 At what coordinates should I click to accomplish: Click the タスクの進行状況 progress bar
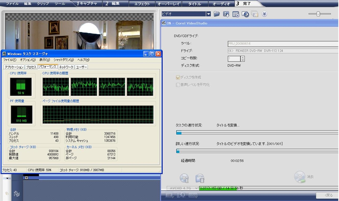tap(257, 133)
